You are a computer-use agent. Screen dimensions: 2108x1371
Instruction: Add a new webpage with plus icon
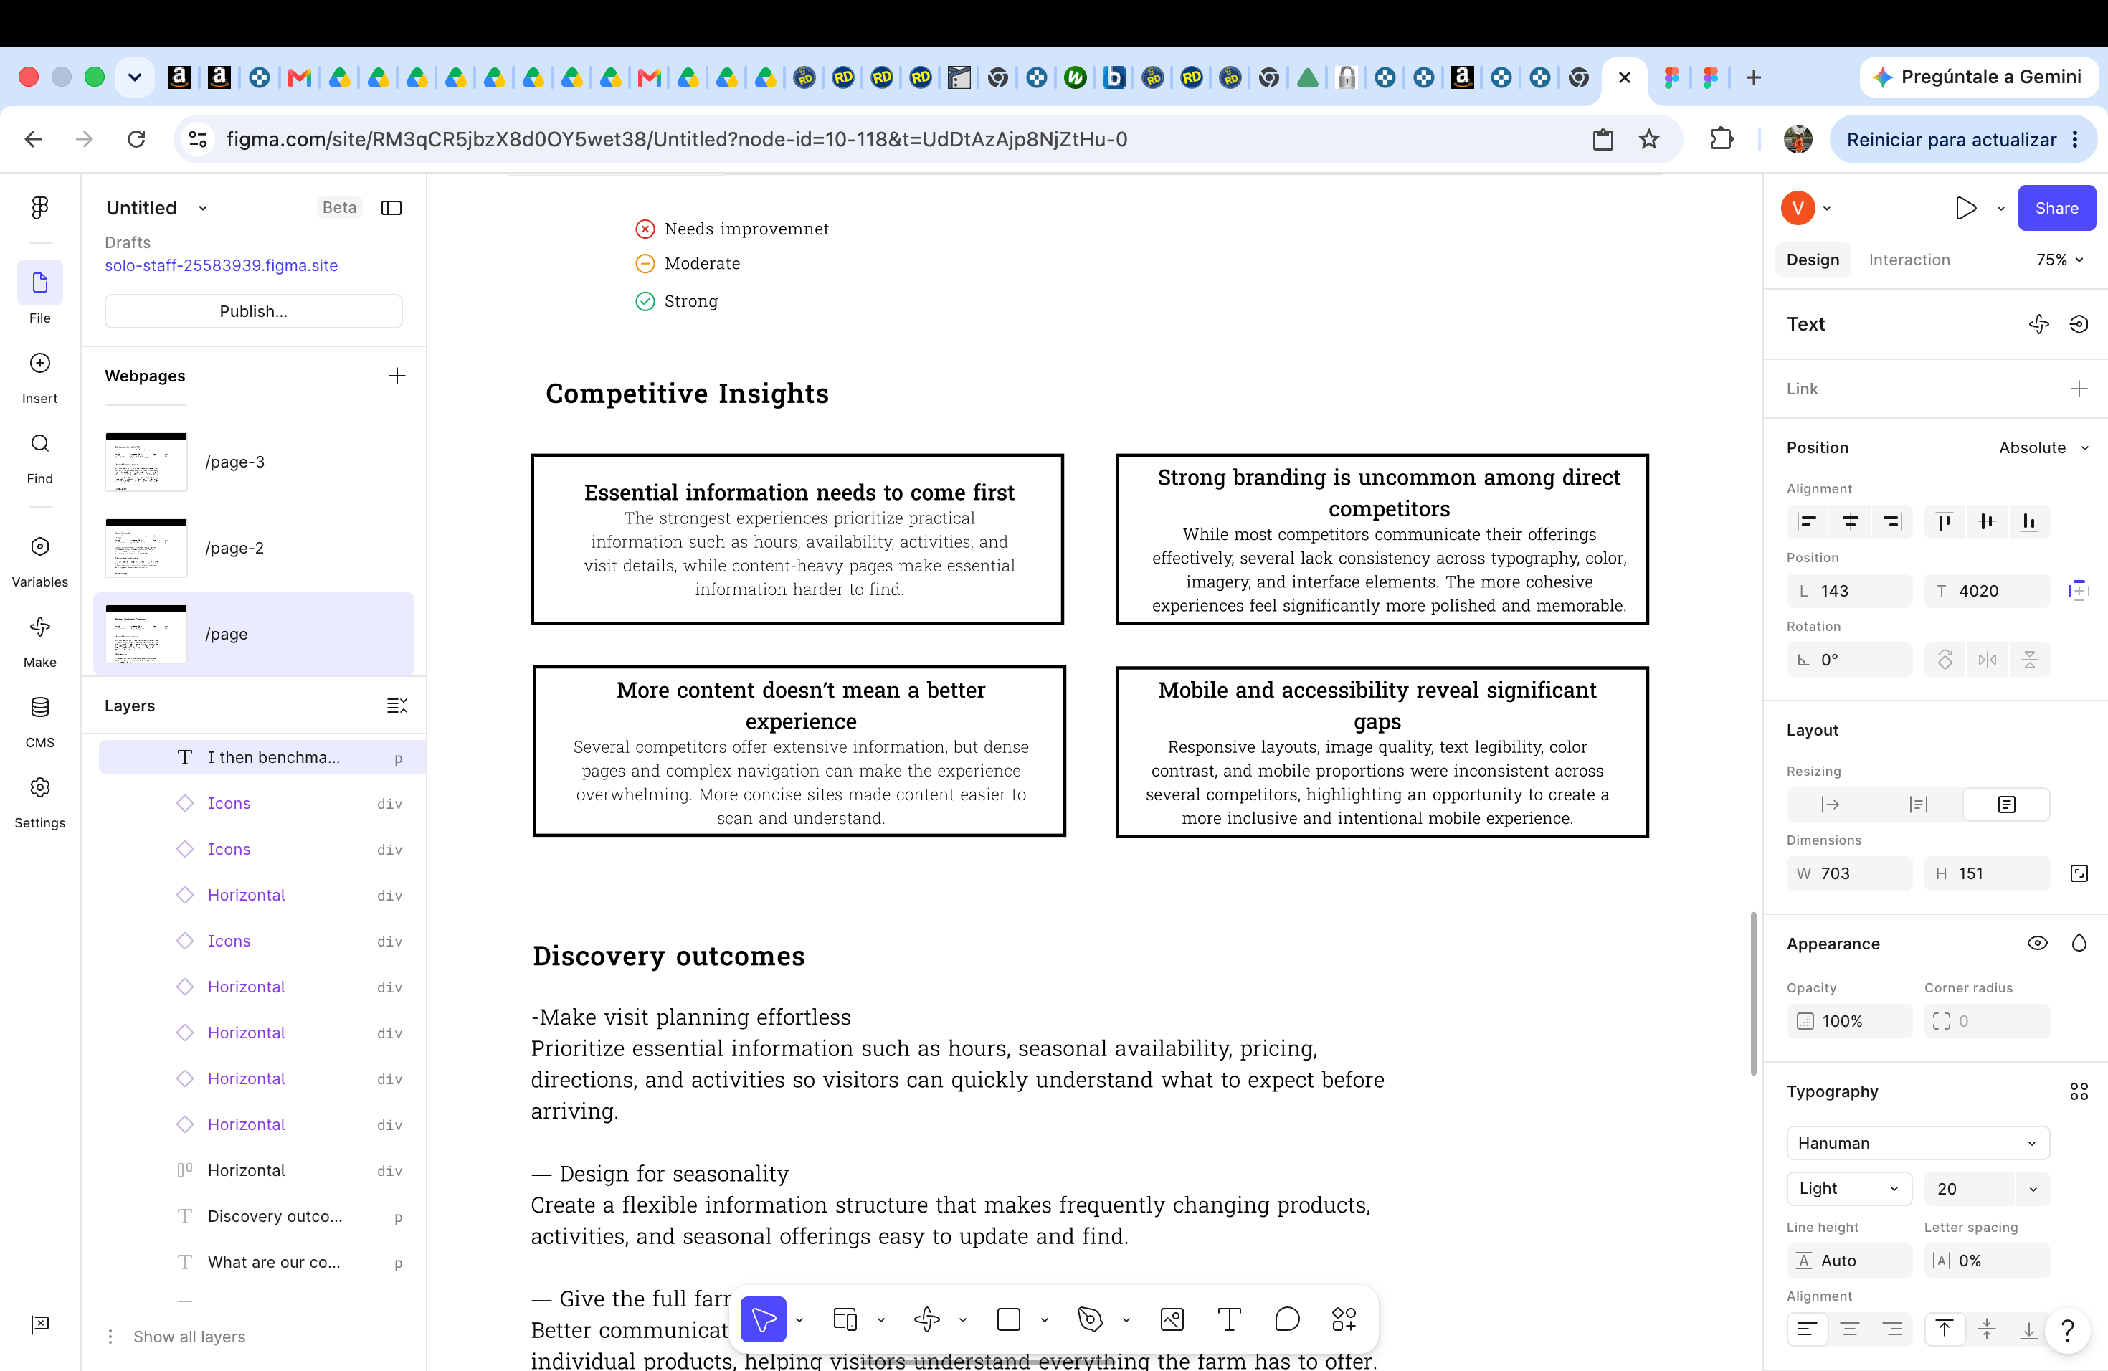click(x=397, y=376)
